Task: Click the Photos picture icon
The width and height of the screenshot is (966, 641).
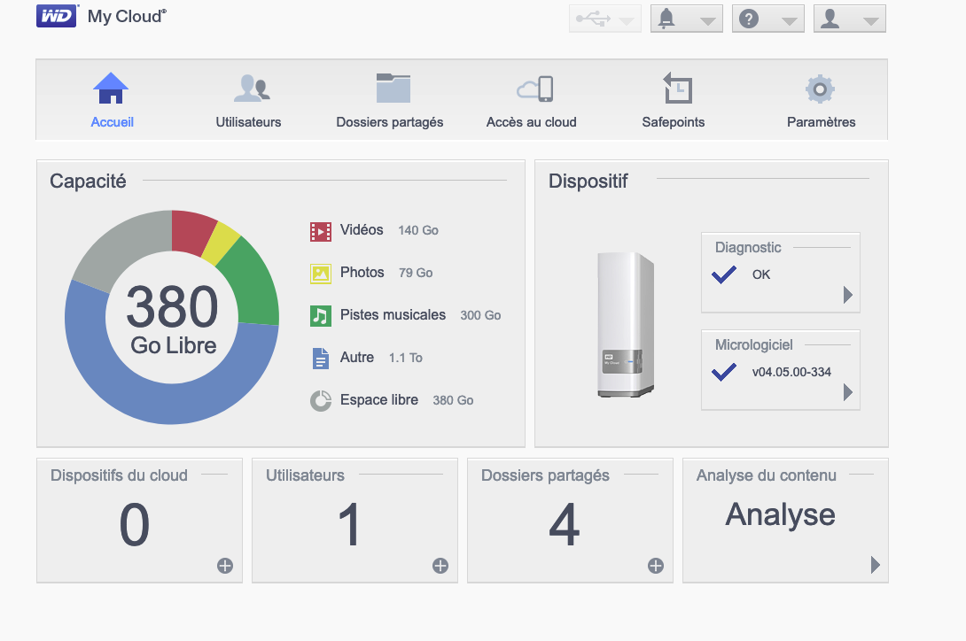Action: coord(320,274)
